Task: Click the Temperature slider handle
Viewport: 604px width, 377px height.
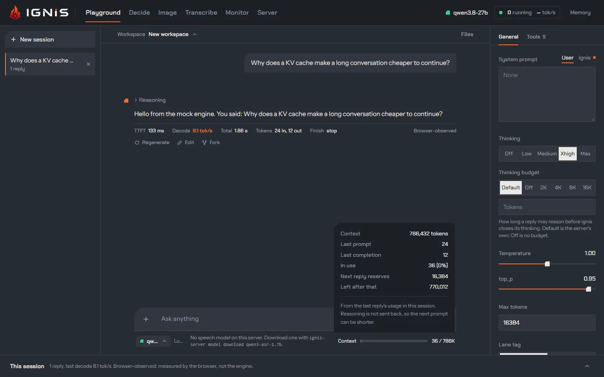Action: tap(547, 264)
